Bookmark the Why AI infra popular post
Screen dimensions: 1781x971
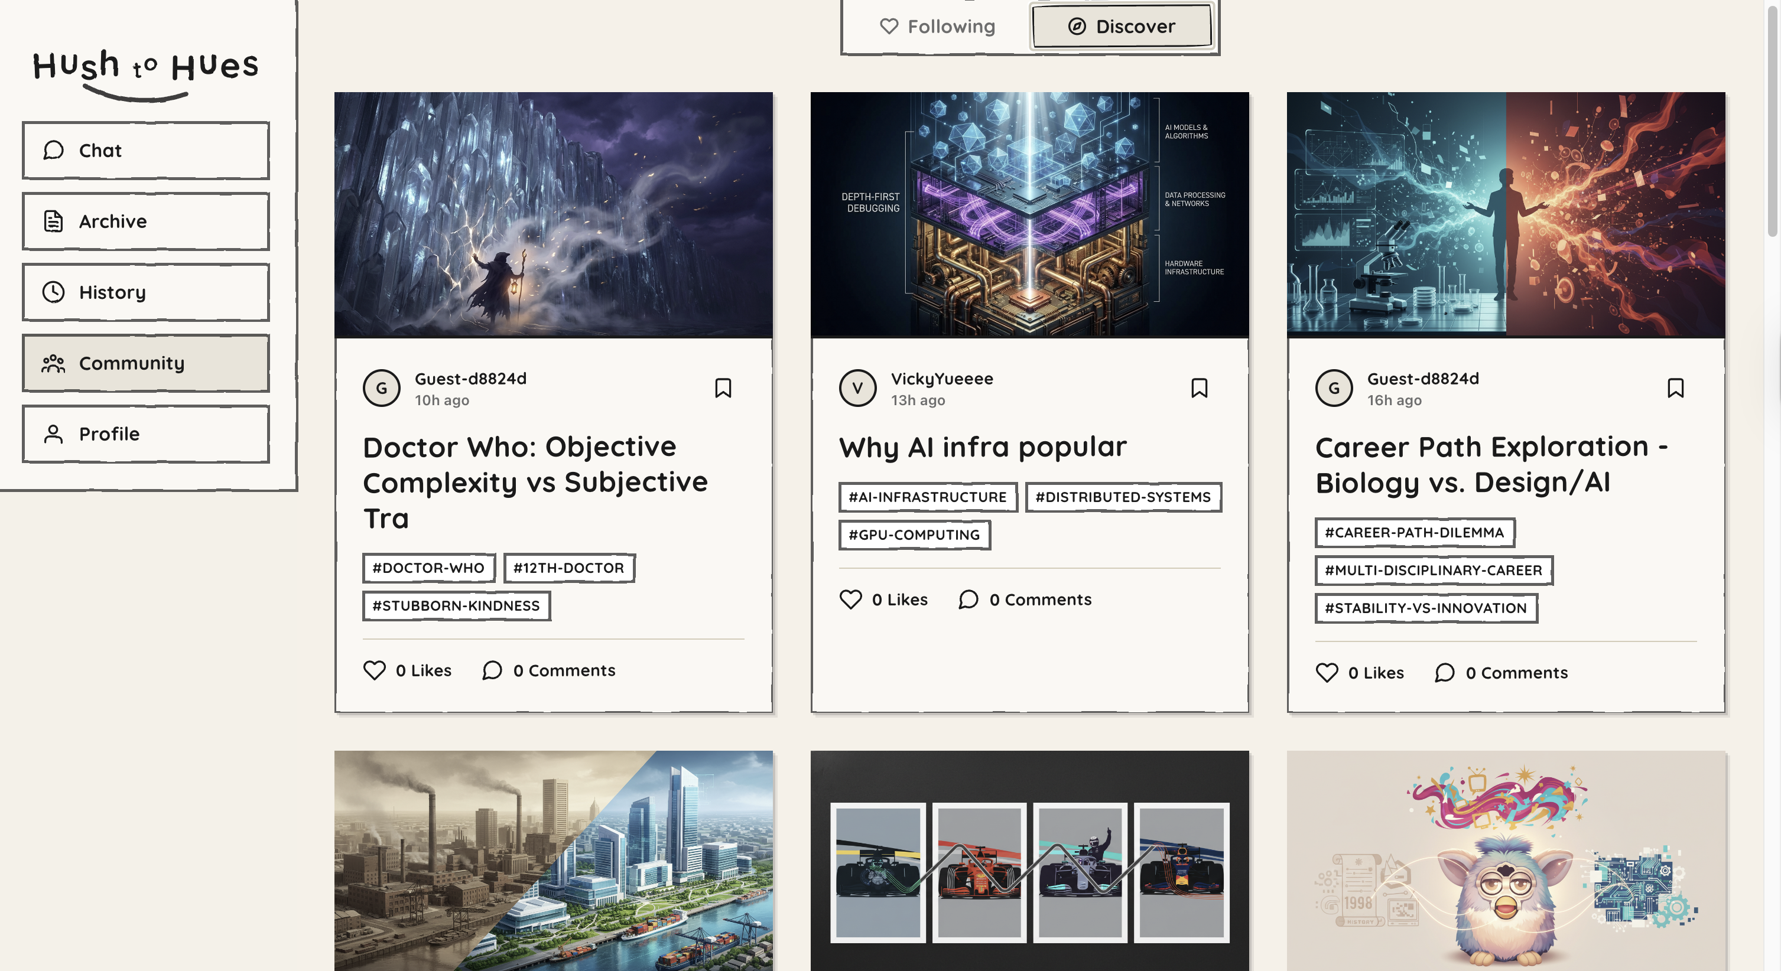(1199, 387)
